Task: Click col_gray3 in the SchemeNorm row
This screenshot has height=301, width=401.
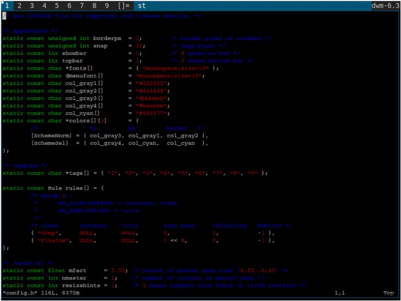Action: point(105,136)
